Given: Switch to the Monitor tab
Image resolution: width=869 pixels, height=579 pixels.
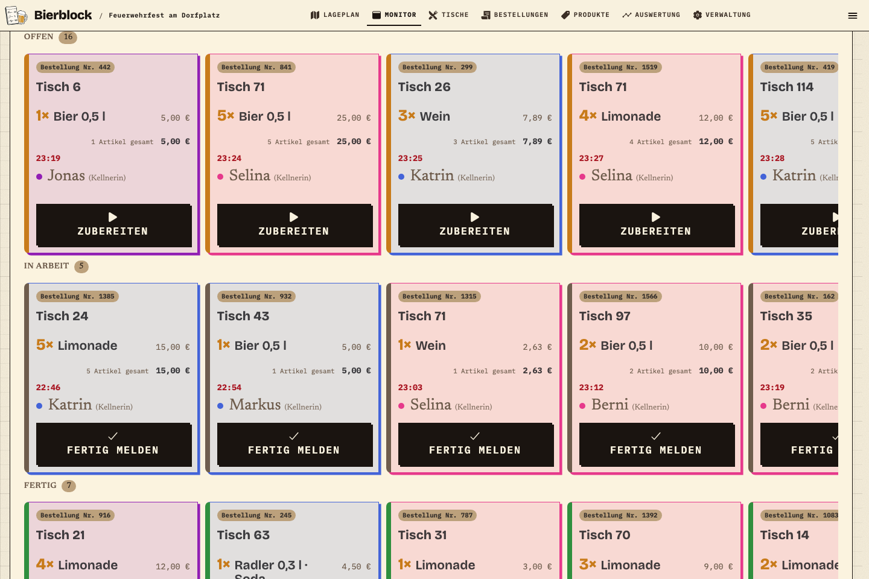Looking at the screenshot, I should (x=394, y=15).
